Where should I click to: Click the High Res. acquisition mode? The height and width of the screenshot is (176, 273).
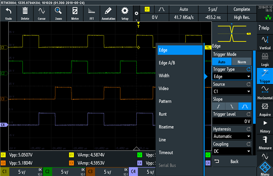click(x=242, y=17)
